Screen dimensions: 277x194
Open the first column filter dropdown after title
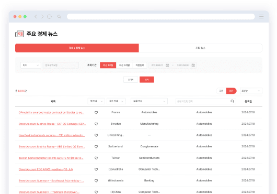coord(96,101)
